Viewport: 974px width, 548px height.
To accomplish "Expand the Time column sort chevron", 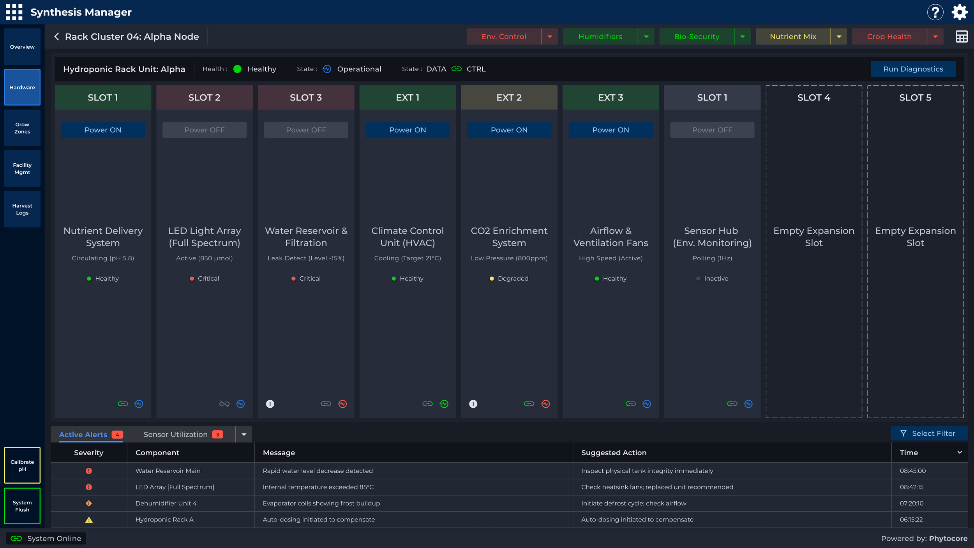I will click(960, 453).
